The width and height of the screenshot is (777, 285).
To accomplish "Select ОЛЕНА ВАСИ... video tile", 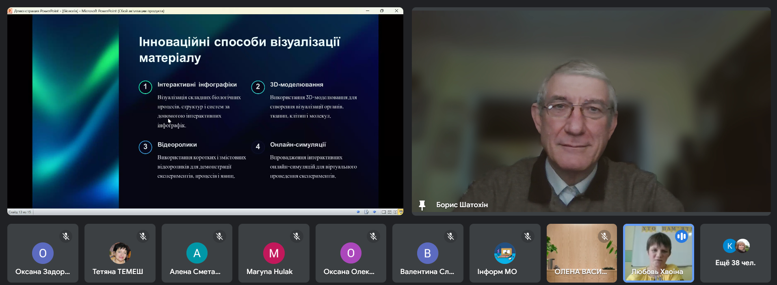I will 581,253.
